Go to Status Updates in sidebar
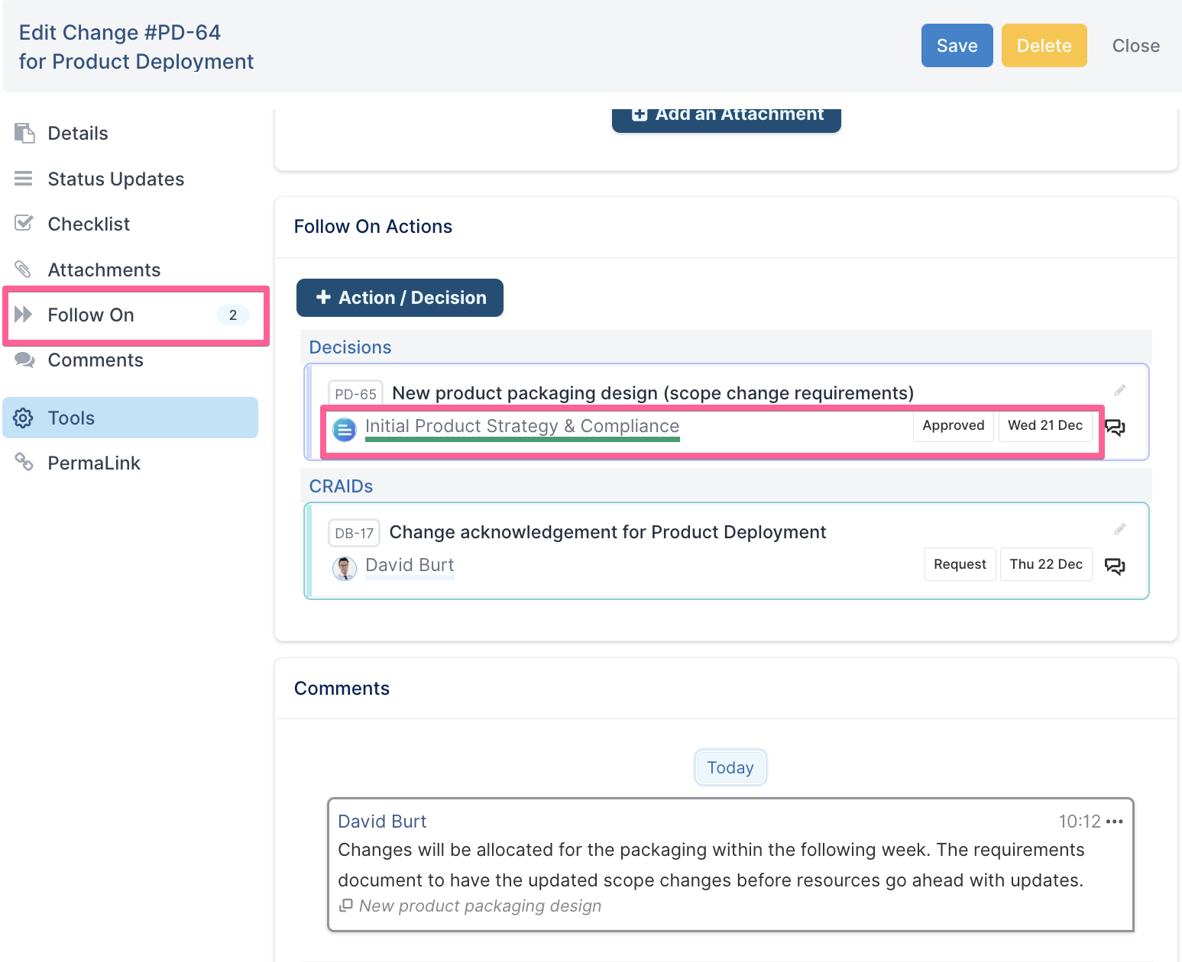 (x=115, y=179)
